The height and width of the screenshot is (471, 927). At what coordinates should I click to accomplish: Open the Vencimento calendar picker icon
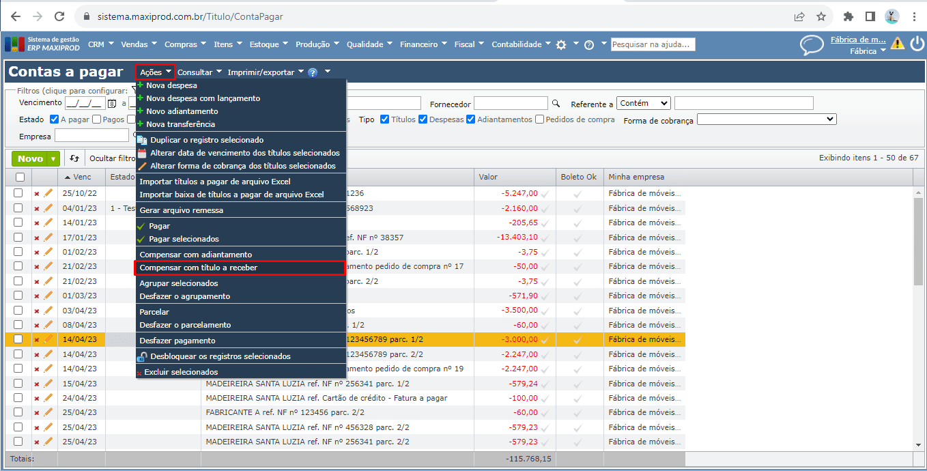pyautogui.click(x=112, y=104)
